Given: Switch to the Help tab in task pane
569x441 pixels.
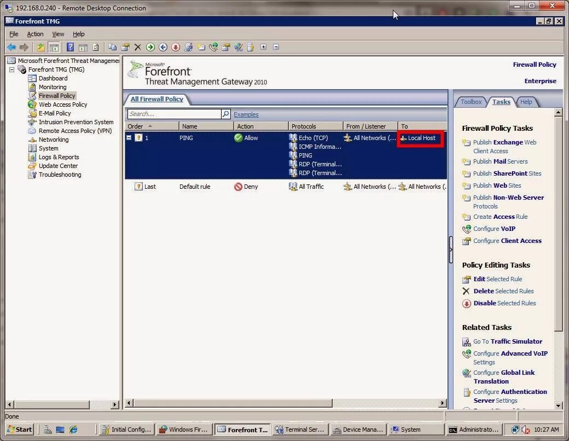Looking at the screenshot, I should click(x=526, y=102).
